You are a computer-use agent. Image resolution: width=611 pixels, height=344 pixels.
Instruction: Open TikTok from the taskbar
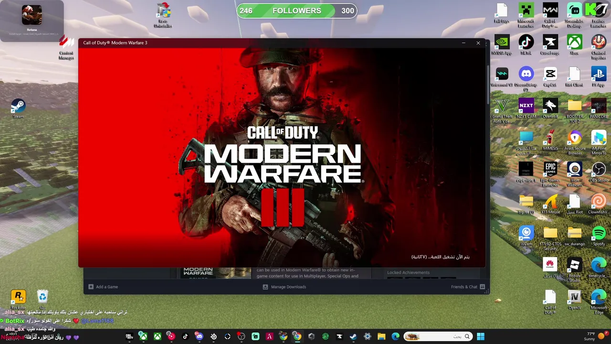coord(185,336)
